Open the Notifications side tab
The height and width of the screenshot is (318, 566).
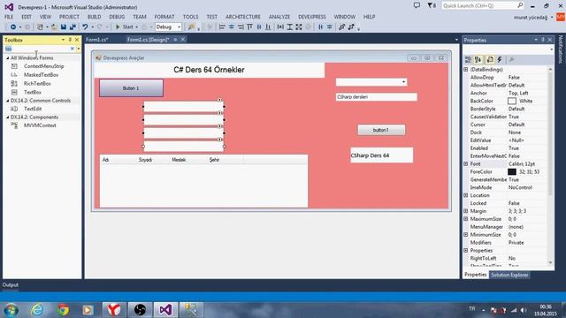click(x=561, y=49)
